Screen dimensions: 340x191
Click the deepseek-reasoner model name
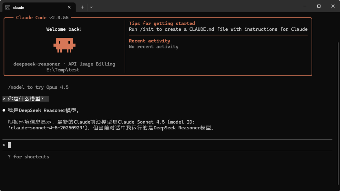click(x=37, y=64)
